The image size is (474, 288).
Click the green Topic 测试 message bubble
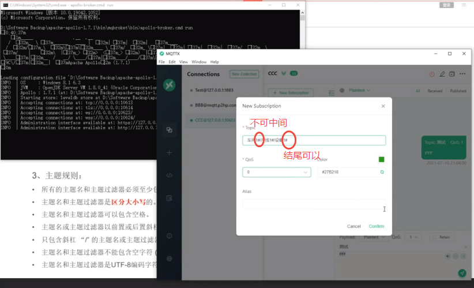[x=444, y=148]
